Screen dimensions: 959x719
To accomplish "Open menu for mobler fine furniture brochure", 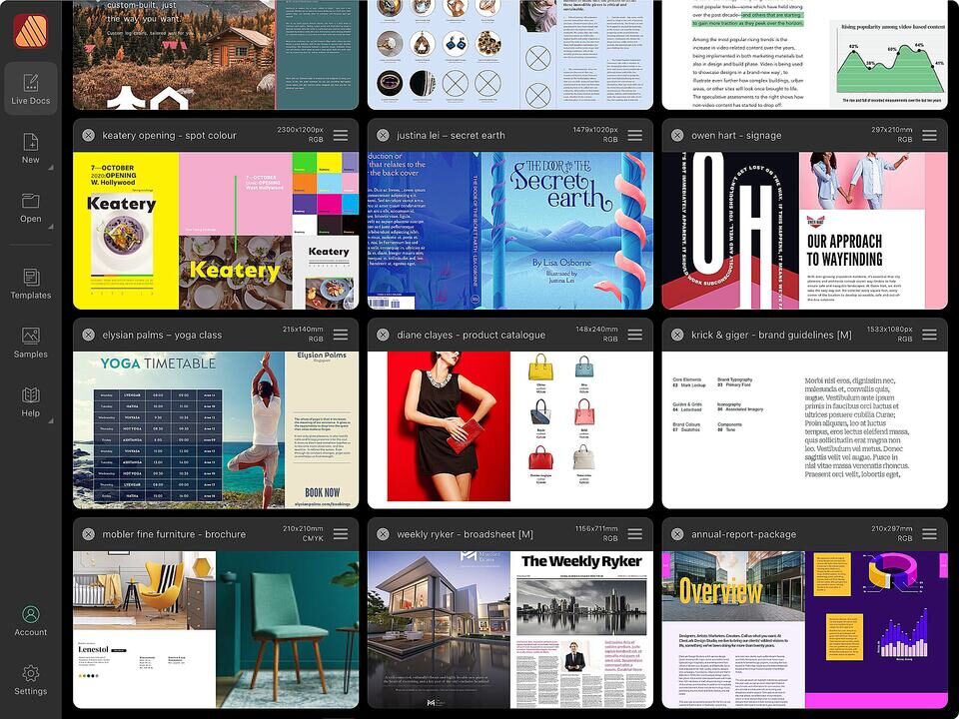I will coord(341,535).
